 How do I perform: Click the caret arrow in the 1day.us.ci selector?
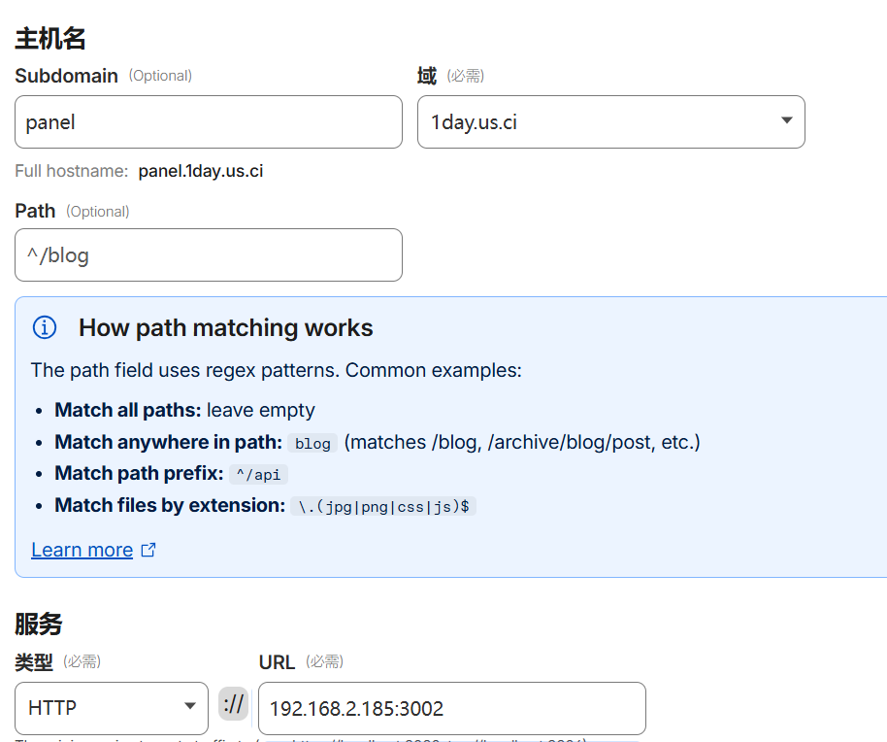(786, 121)
